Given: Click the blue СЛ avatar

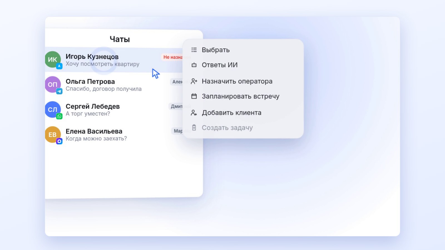Looking at the screenshot, I should coord(53,109).
